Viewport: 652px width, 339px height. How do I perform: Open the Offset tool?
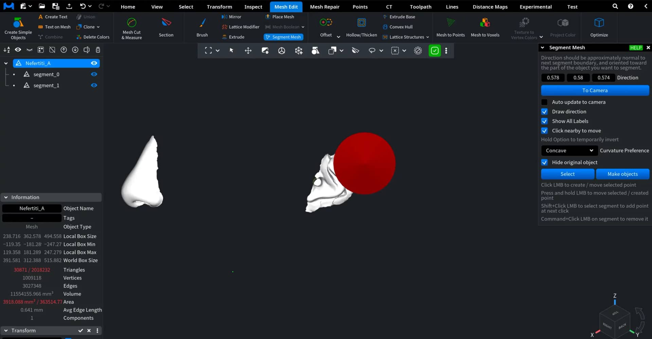point(326,28)
